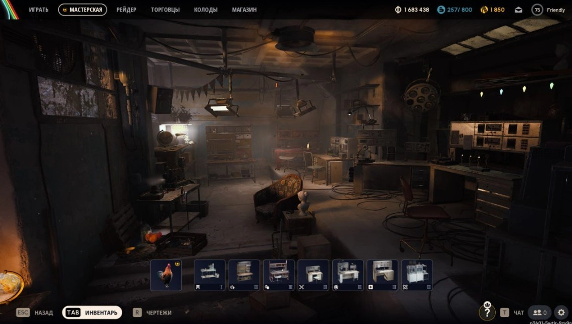Open the help question mark icon
Screen dimensions: 572x324
tap(487, 312)
